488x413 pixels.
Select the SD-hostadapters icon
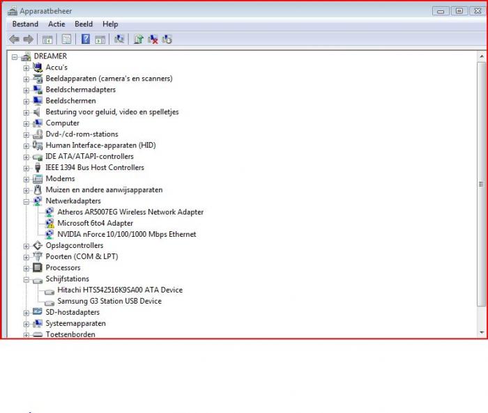[38, 311]
